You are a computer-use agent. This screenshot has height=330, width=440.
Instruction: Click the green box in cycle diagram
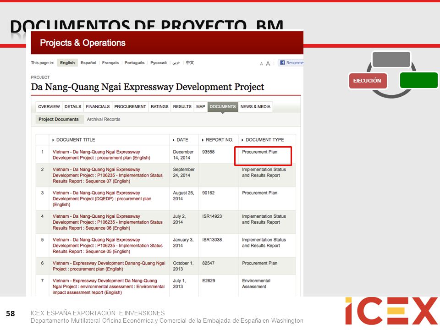pos(418,80)
